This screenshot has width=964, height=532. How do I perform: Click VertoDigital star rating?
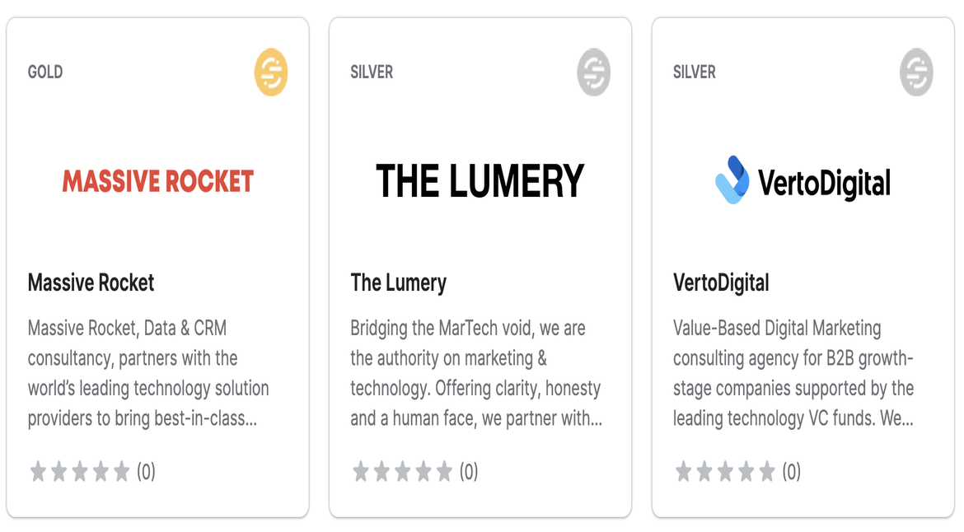tap(726, 472)
